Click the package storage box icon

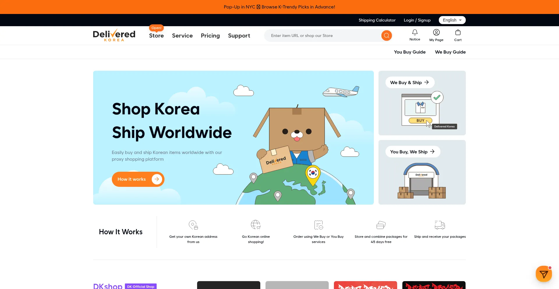pyautogui.click(x=381, y=225)
